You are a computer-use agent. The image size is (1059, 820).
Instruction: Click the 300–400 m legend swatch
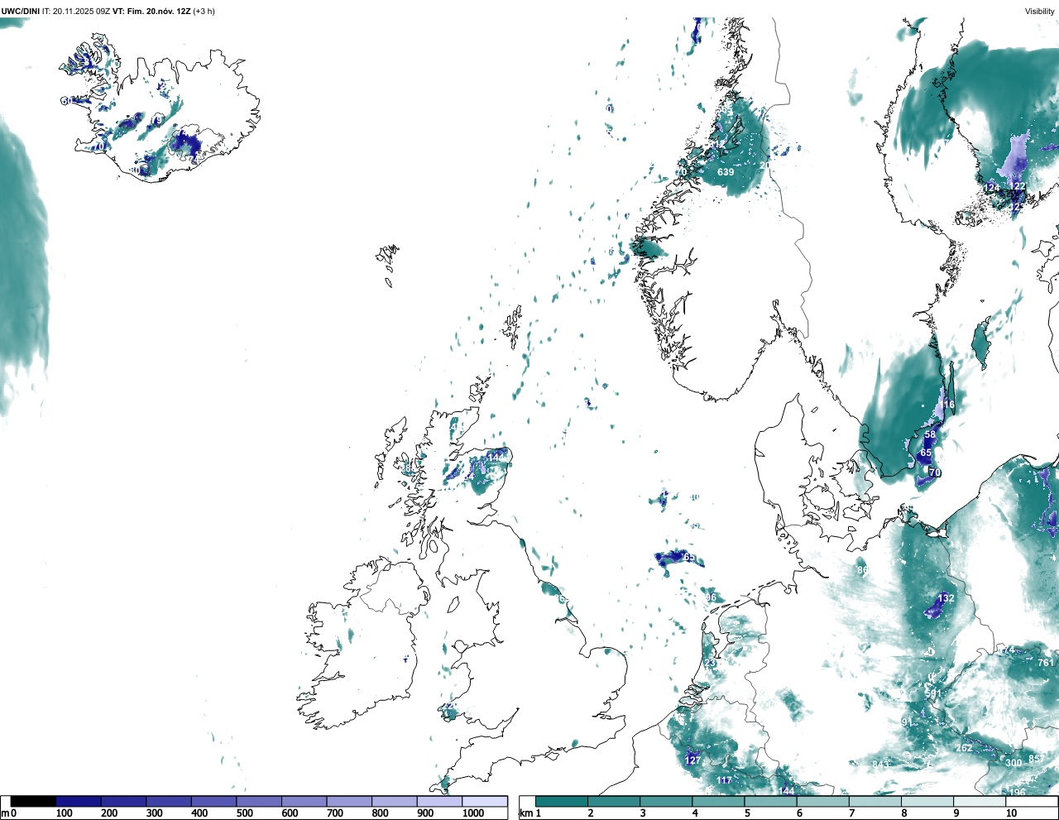169,801
